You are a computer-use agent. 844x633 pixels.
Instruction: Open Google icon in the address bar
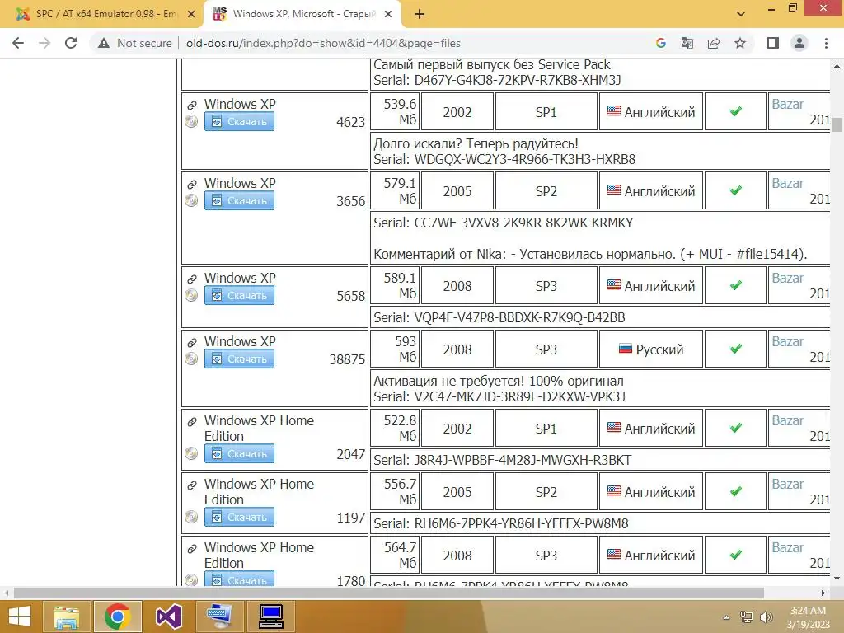(661, 43)
